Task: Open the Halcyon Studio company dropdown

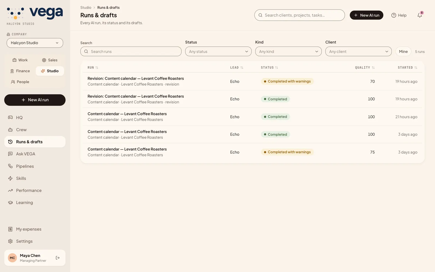Action: [x=35, y=43]
